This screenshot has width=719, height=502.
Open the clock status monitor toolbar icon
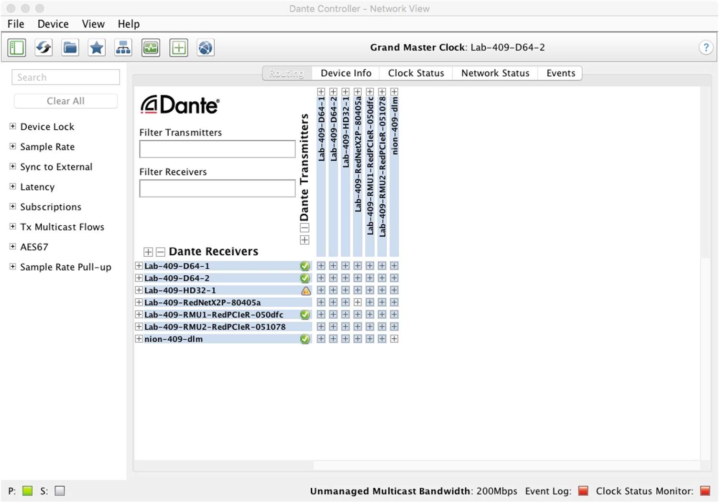pyautogui.click(x=151, y=48)
